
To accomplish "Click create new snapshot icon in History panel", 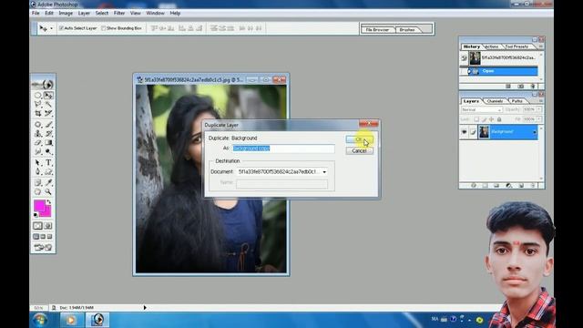I will [520, 86].
